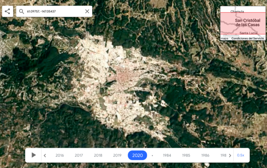Screen dimensions: 267x168
Task: Advance years with right chevron
Action: tap(230, 155)
